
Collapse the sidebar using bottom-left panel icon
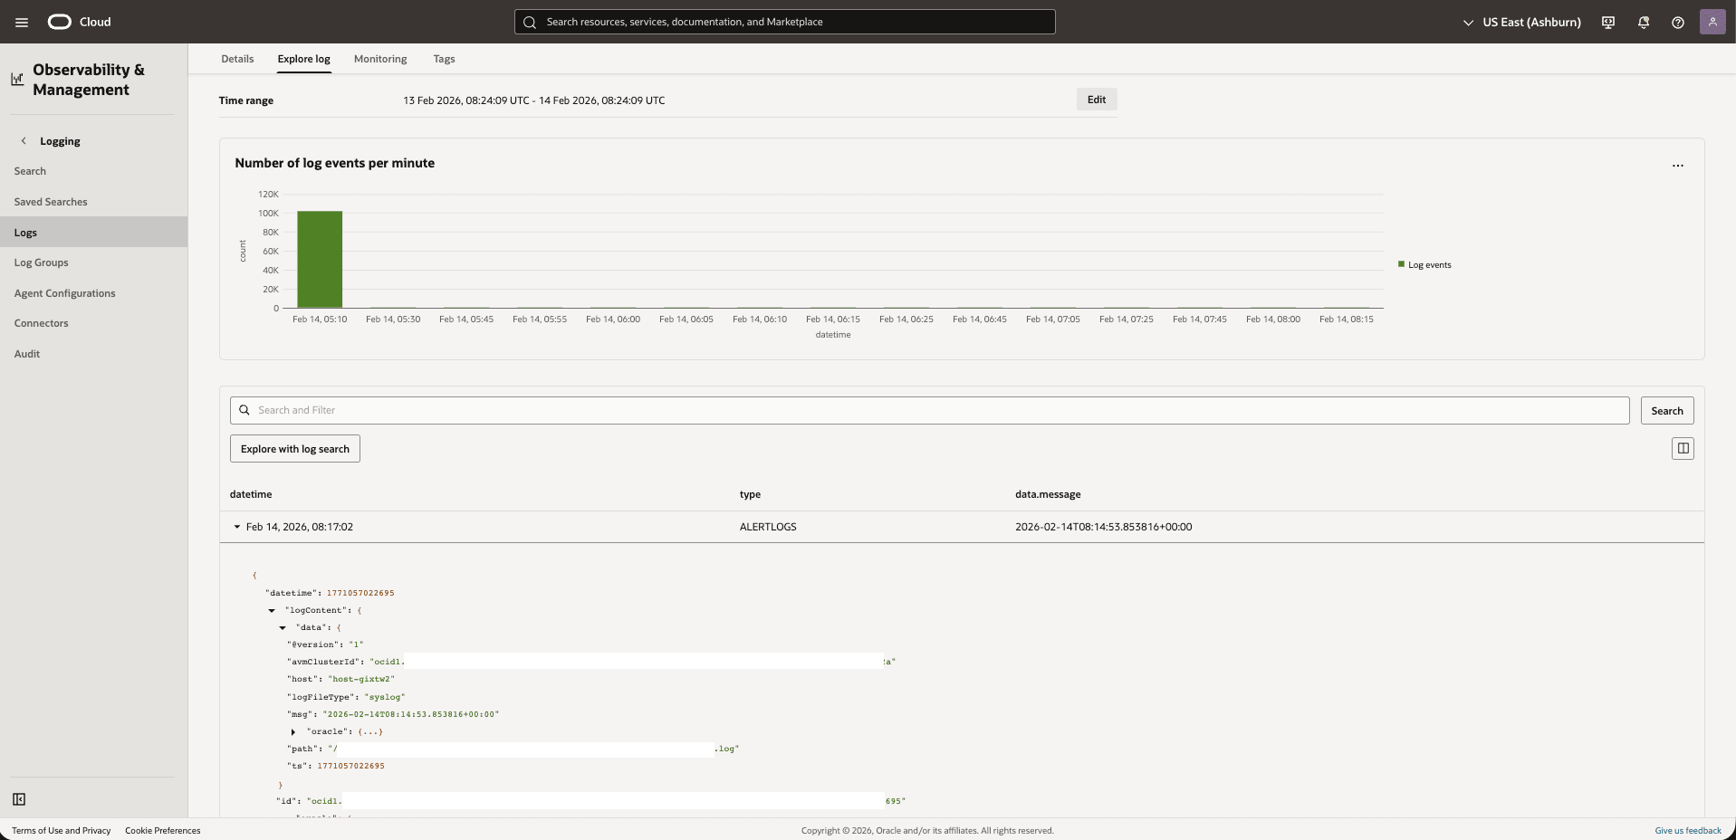coord(19,799)
